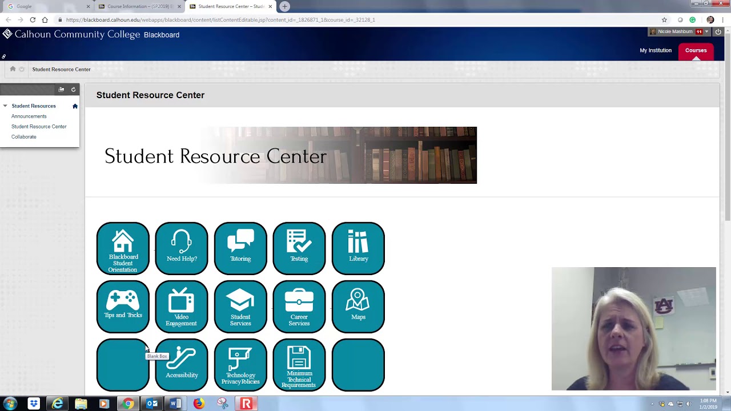Open the Chrome profile avatar

[x=710, y=20]
